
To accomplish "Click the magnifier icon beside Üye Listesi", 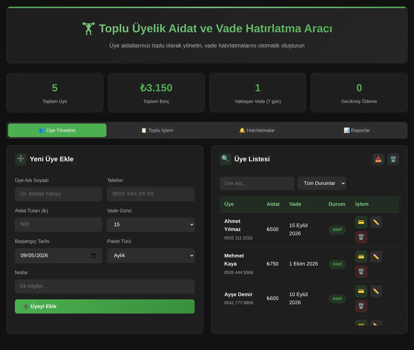I will point(225,159).
